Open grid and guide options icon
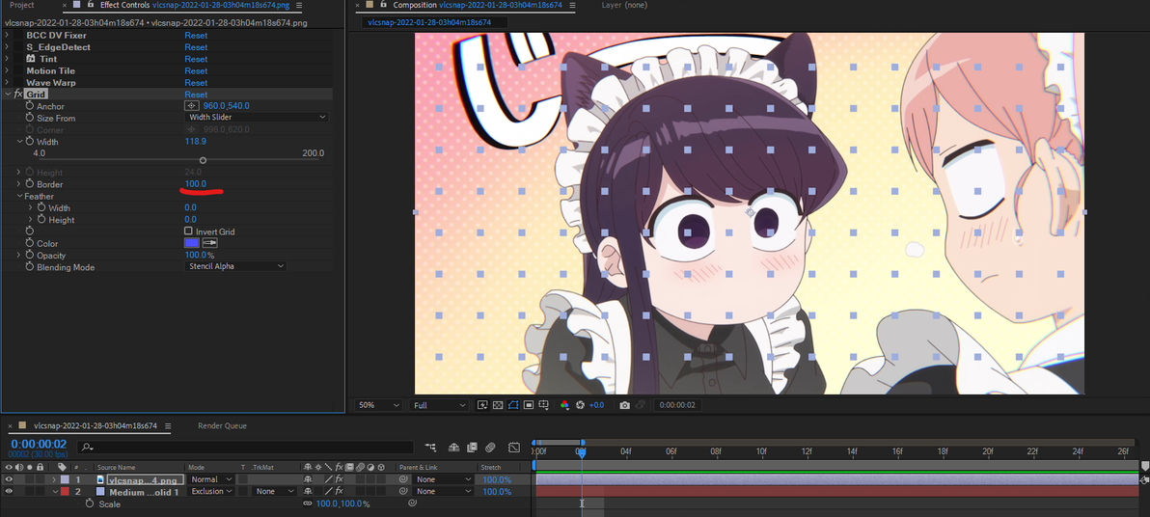This screenshot has width=1150, height=517. click(x=544, y=405)
